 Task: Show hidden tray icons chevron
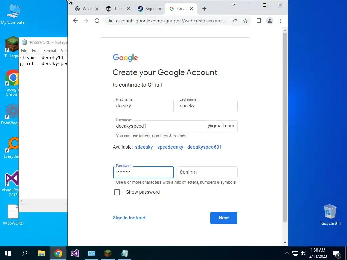[x=287, y=253]
